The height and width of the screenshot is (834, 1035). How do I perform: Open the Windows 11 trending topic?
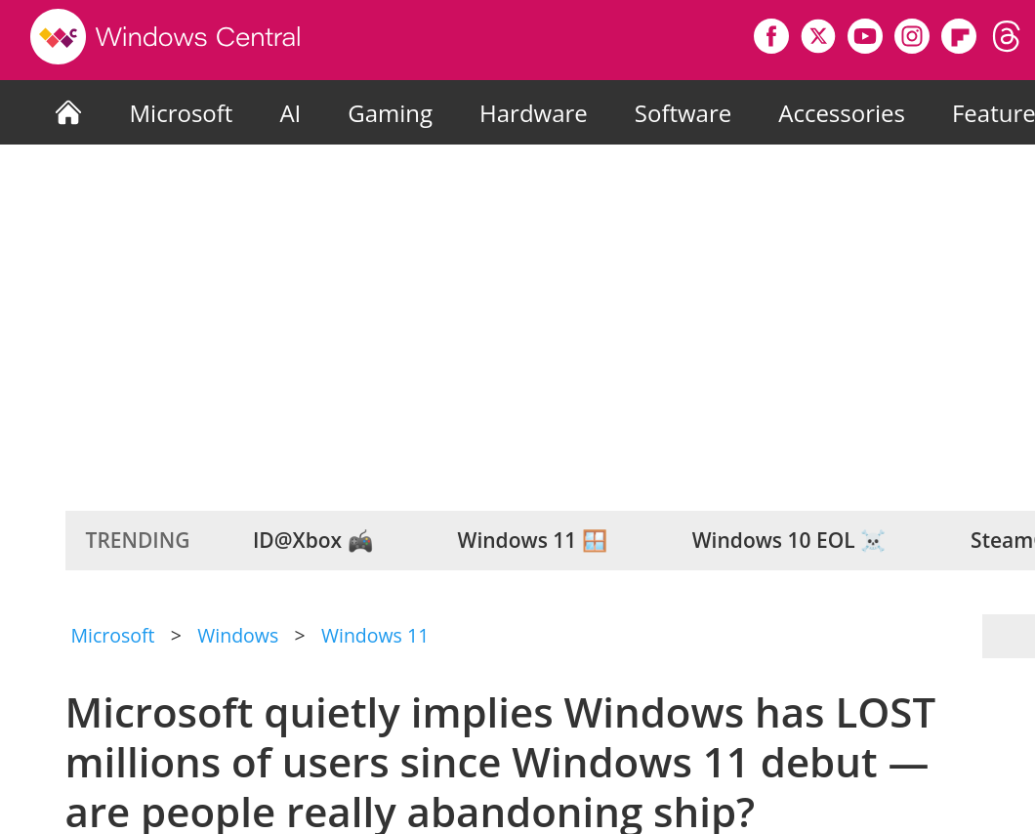click(x=531, y=540)
